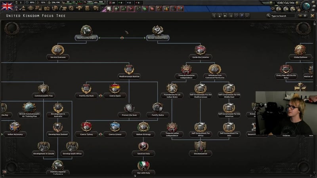Open politics via the United Kingdom flag

click(7, 6)
